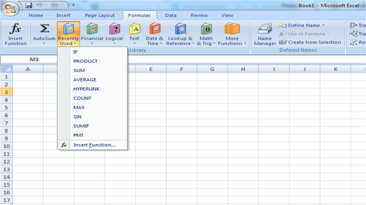The width and height of the screenshot is (366, 205).
Task: Expand the Logical dropdown arrow
Action: [x=114, y=43]
